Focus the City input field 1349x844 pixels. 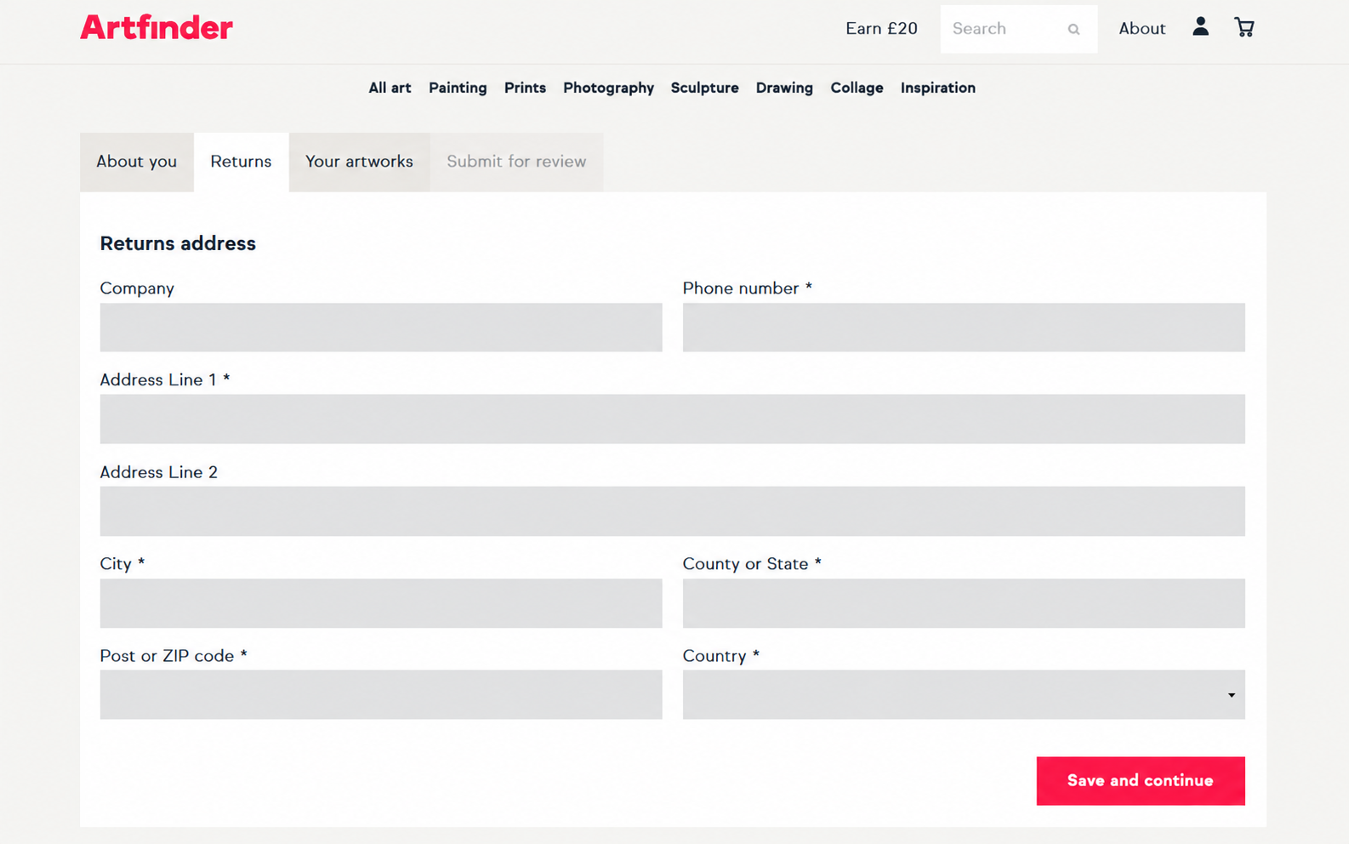pos(381,603)
